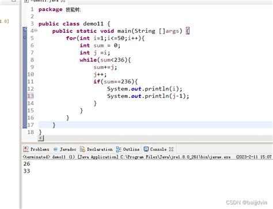Click the Problems view icon
The image size is (273, 209).
(26, 149)
